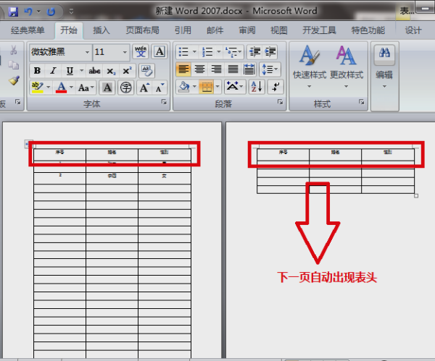Open the 页面布局 tab
Image resolution: width=435 pixels, height=361 pixels.
tap(142, 30)
